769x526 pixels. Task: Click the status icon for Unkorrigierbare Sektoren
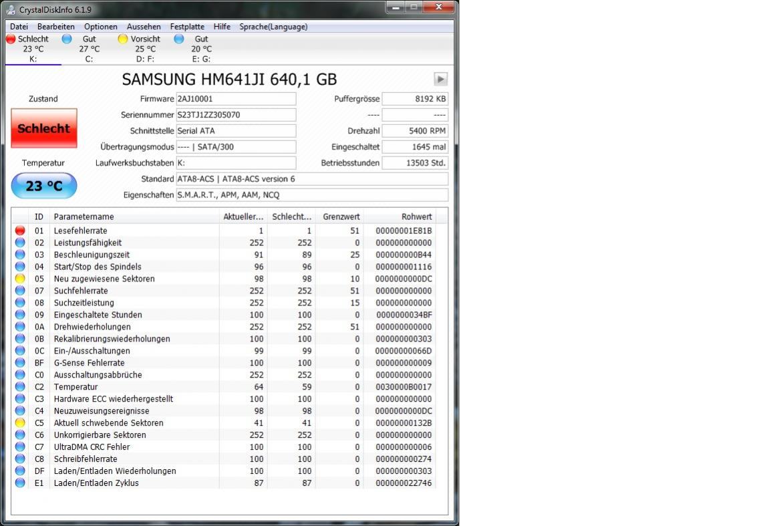tap(20, 434)
